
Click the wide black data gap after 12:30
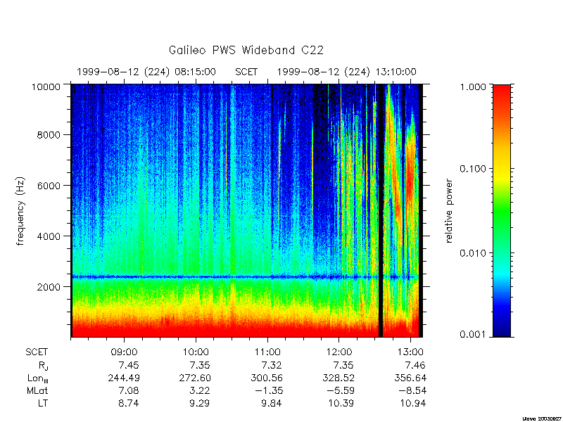coord(381,210)
